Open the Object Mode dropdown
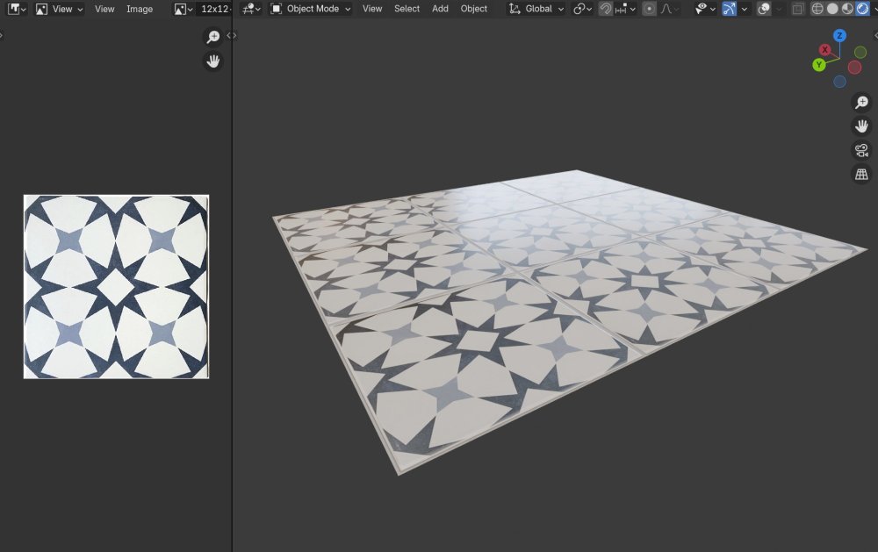Viewport: 878px width, 552px height. 311,9
